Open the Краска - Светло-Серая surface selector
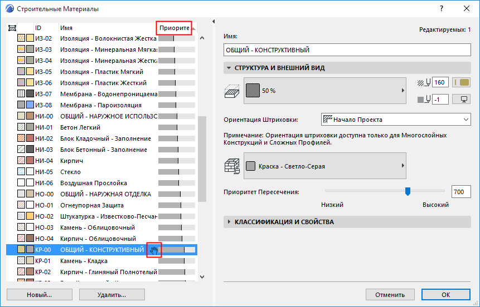480x307 pixels. click(325, 166)
